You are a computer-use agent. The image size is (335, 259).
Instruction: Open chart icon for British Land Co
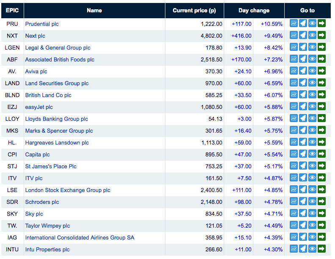[x=294, y=95]
